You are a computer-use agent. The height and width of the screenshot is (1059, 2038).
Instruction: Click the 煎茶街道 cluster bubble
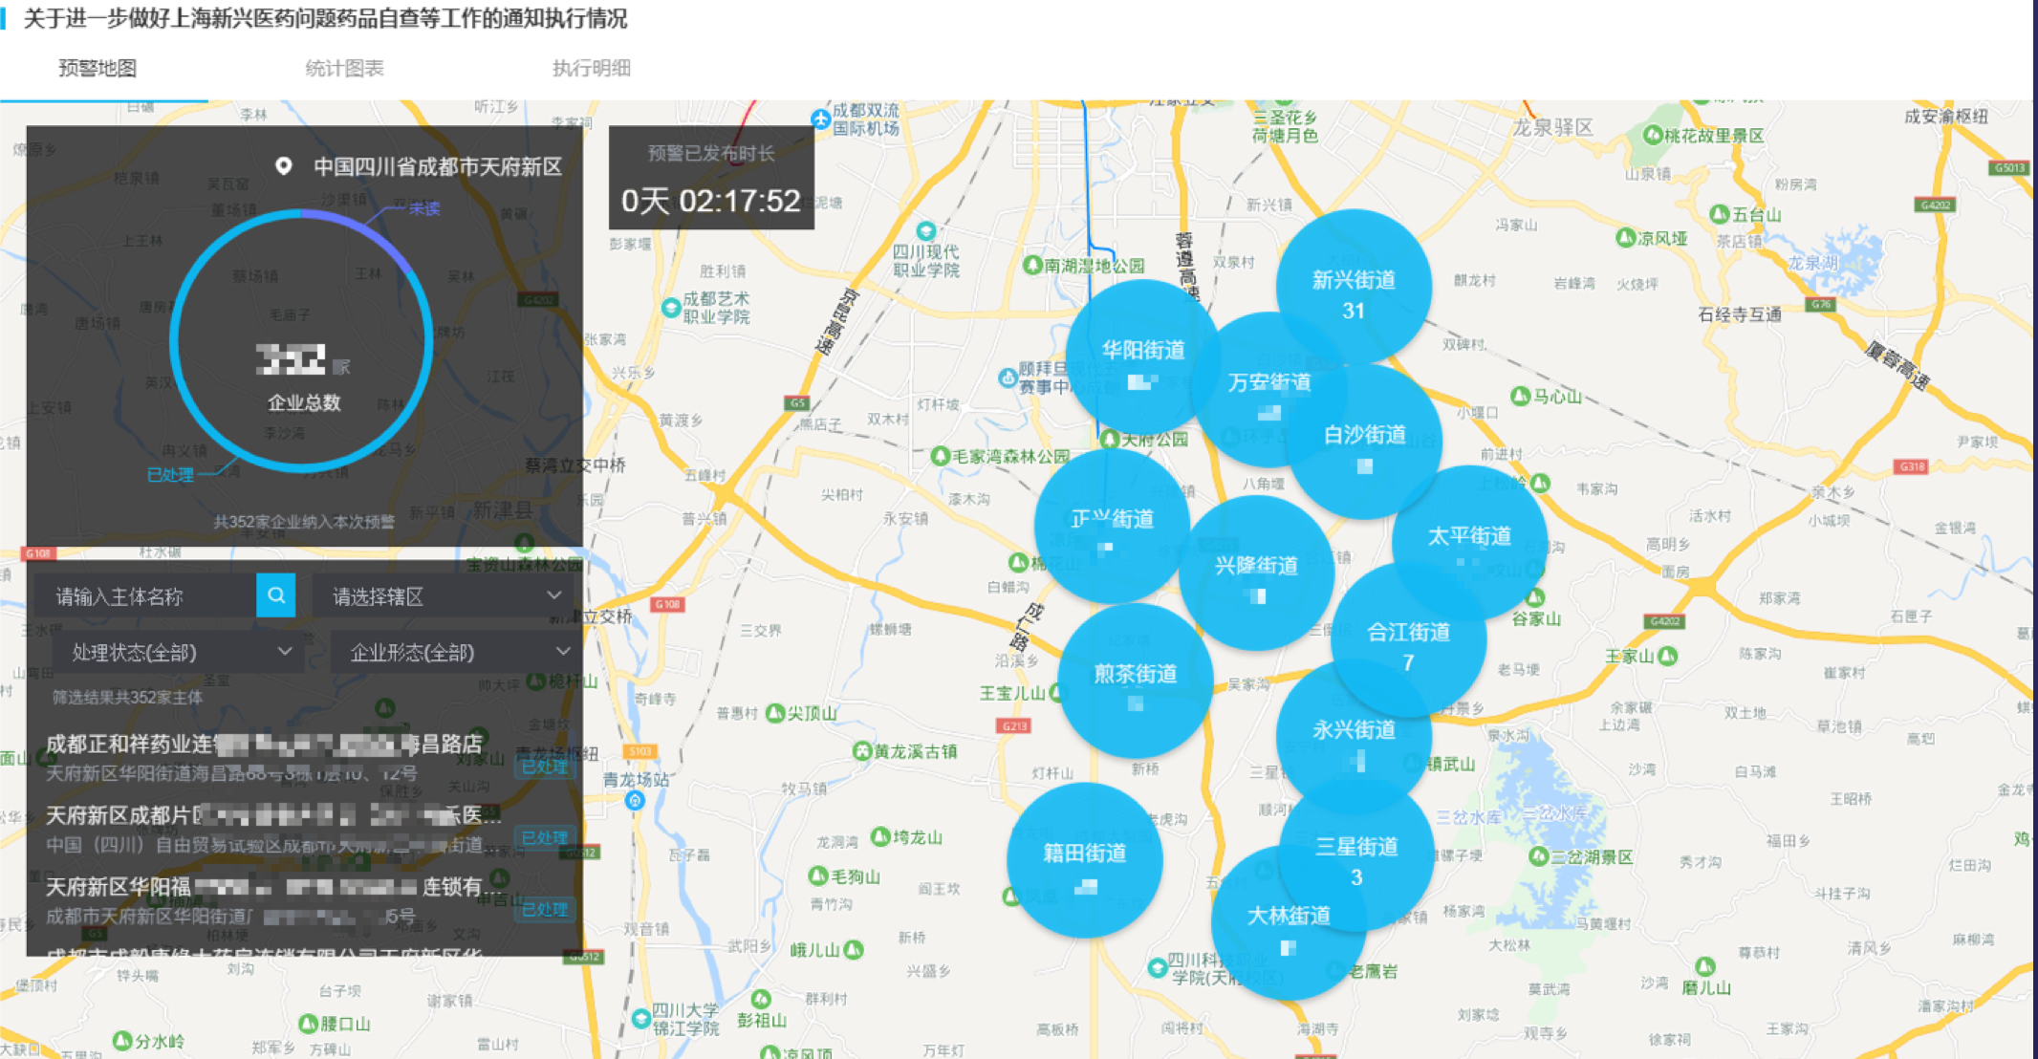(1136, 681)
